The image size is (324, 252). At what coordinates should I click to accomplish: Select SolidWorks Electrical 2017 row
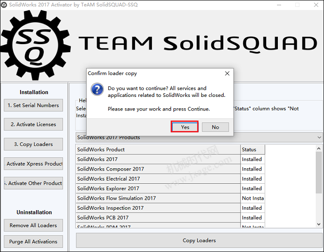tap(158, 178)
